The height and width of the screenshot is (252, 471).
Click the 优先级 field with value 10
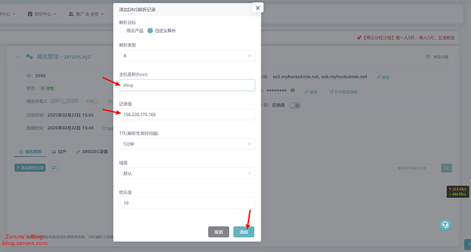click(187, 203)
